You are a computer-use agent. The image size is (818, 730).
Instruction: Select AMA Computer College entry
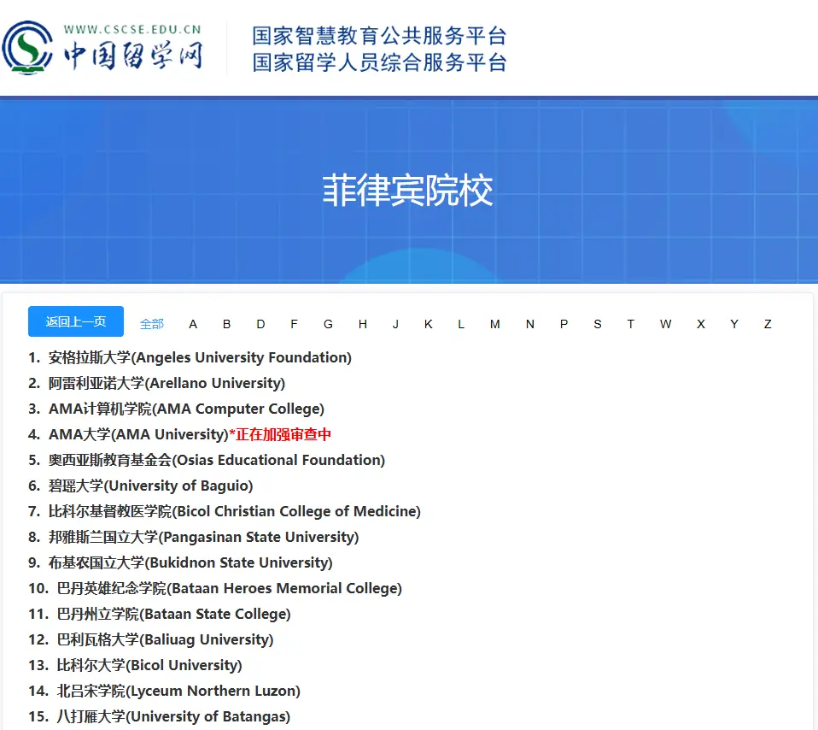pyautogui.click(x=186, y=409)
